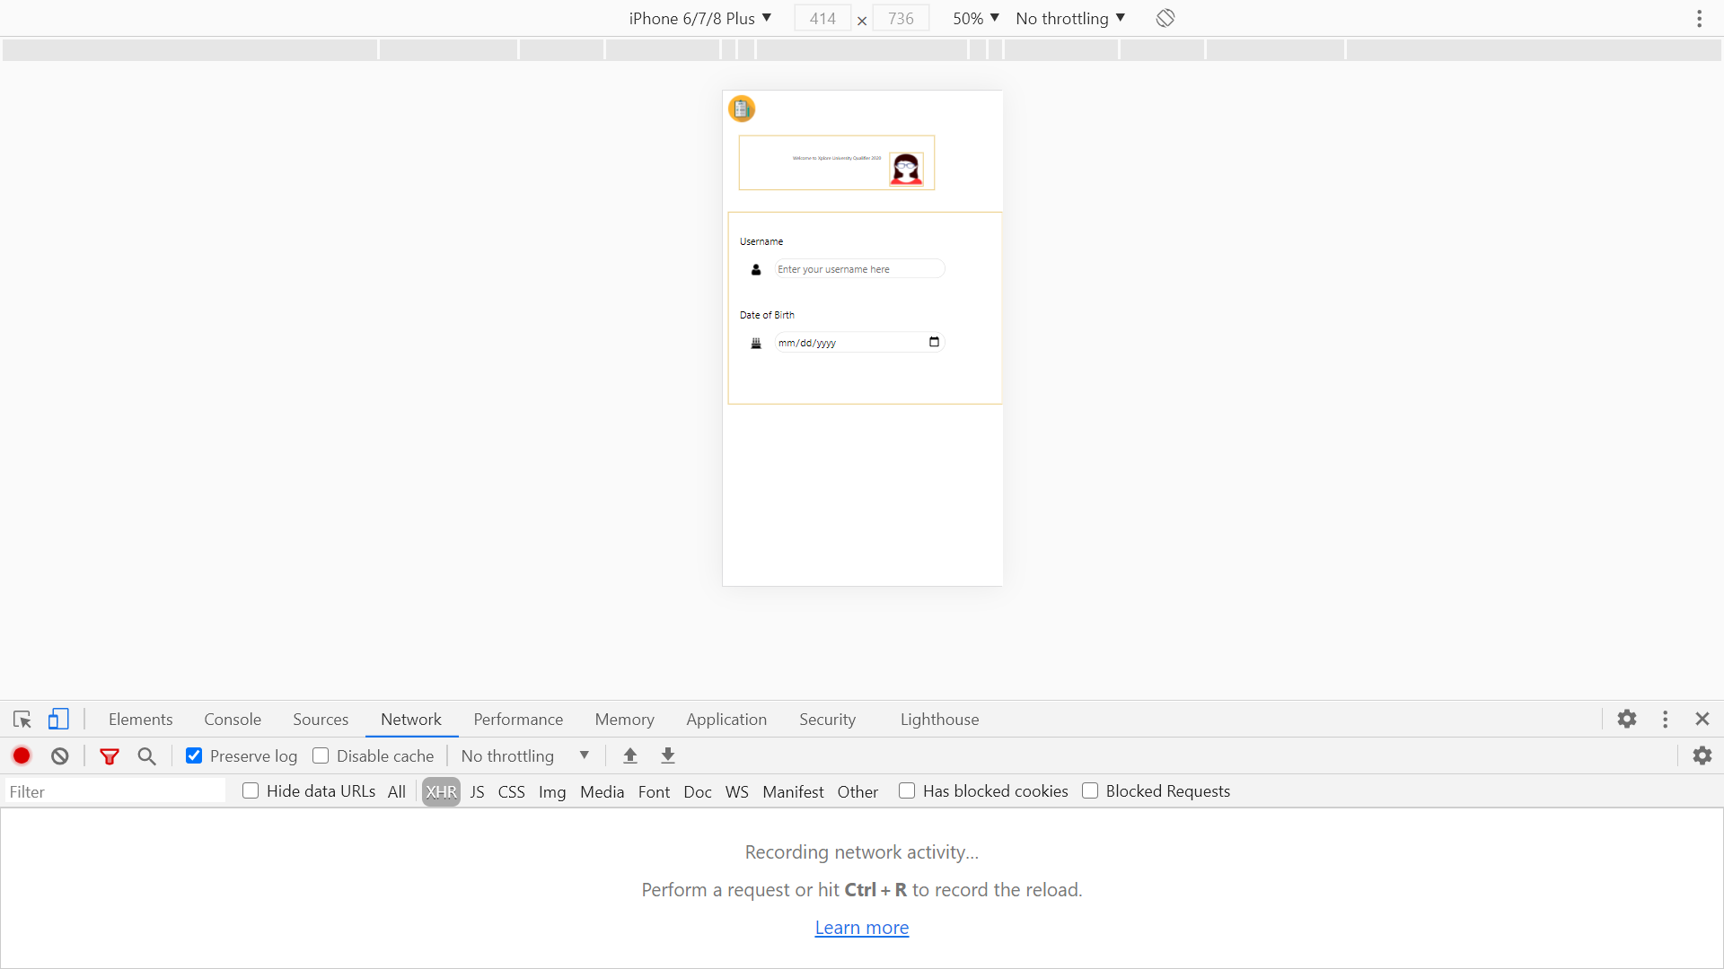This screenshot has height=969, width=1724.
Task: Open the Sources tab
Action: point(321,720)
